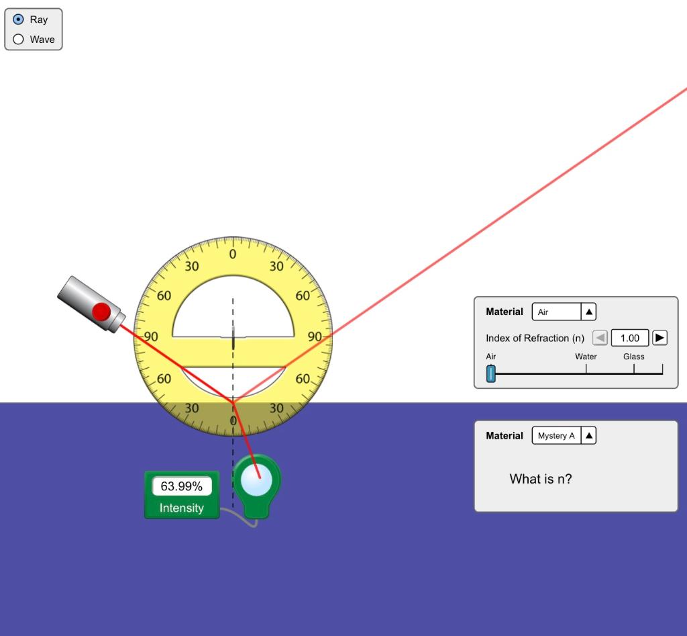Click the right arrow to increase index of refraction
This screenshot has width=687, height=636.
(659, 338)
